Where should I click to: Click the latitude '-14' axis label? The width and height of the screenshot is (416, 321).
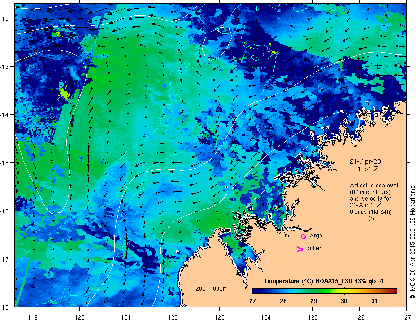5,115
